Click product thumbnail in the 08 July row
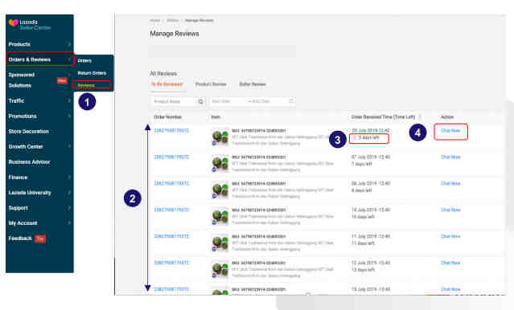 pyautogui.click(x=220, y=190)
